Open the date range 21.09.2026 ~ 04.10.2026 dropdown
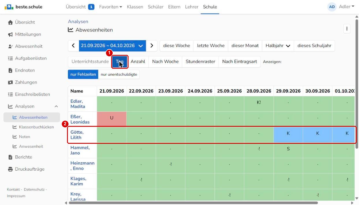This screenshot has height=205, width=359. coord(112,46)
